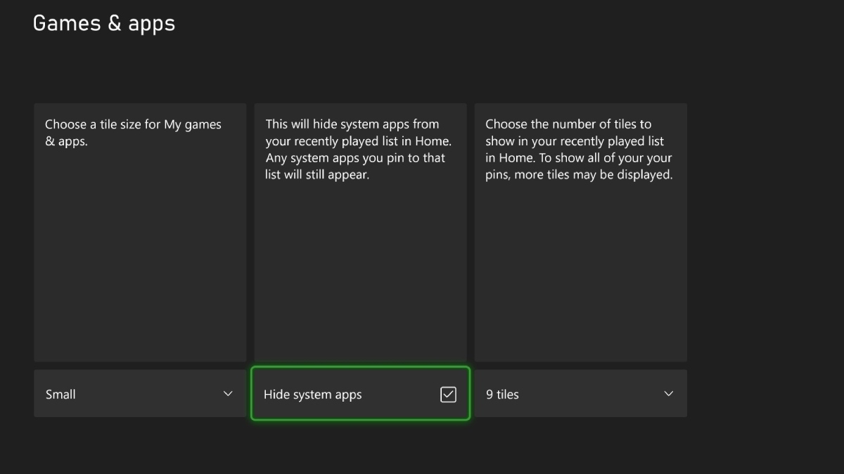844x474 pixels.
Task: Click the checkmark icon beside Hide system apps
Action: [x=448, y=395]
